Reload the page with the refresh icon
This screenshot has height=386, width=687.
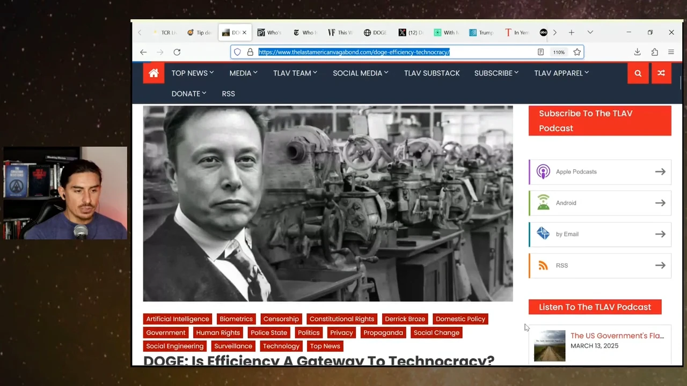tap(177, 52)
